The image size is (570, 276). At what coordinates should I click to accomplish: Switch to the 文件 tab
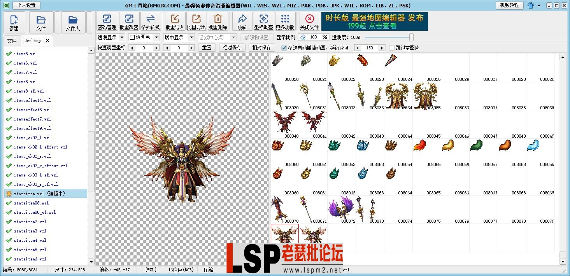coord(12,41)
